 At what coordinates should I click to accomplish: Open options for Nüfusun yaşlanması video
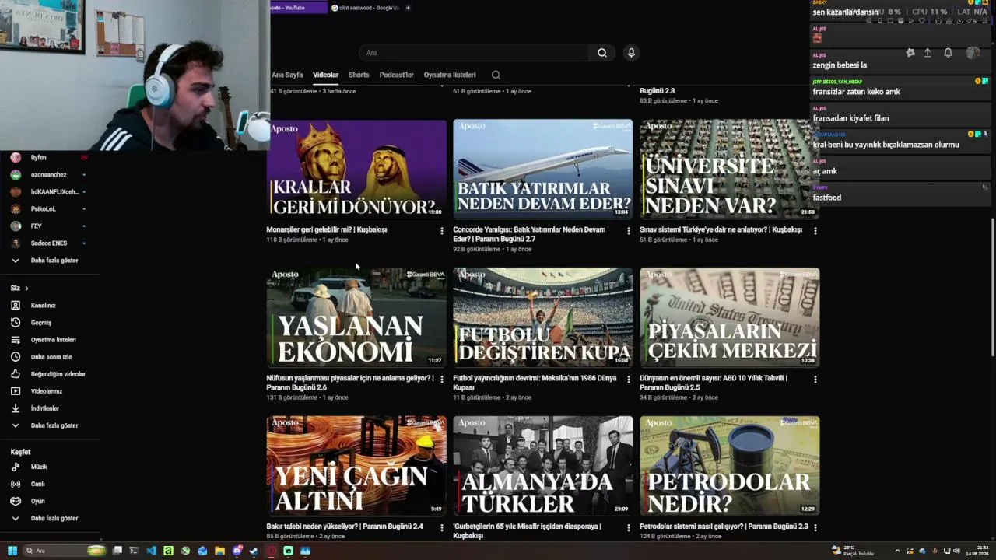442,380
